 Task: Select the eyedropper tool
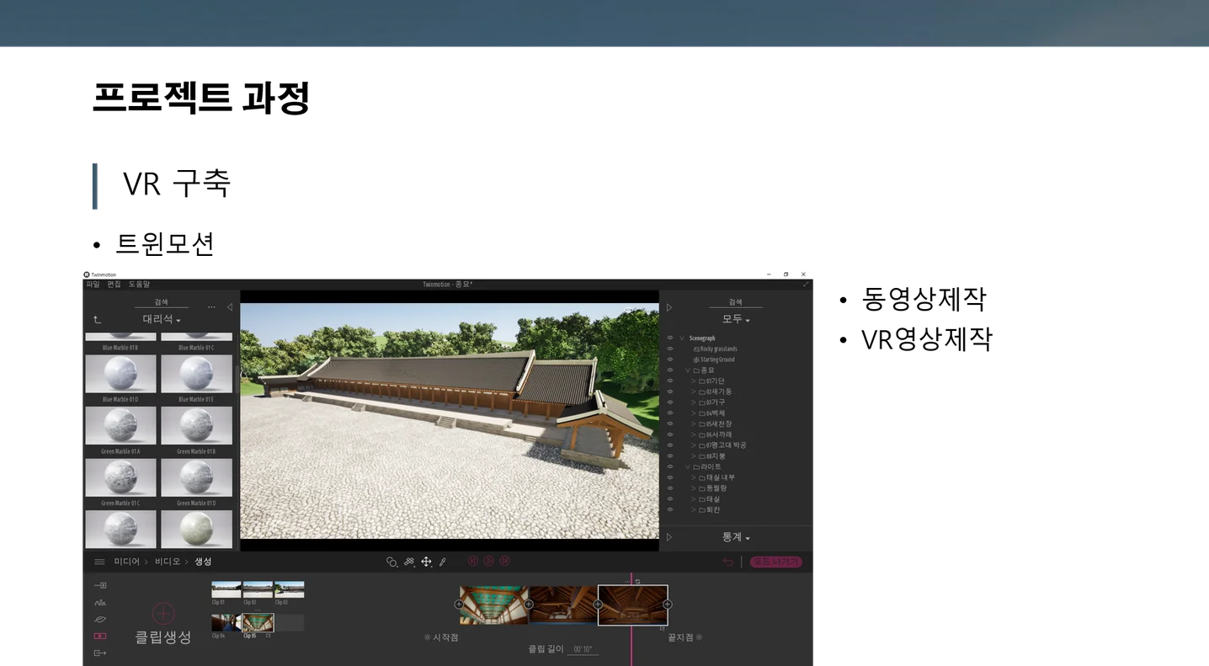point(443,562)
